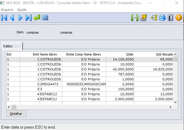This screenshot has height=130, width=184.
Task: Go to the next record
Action: coord(21,18)
